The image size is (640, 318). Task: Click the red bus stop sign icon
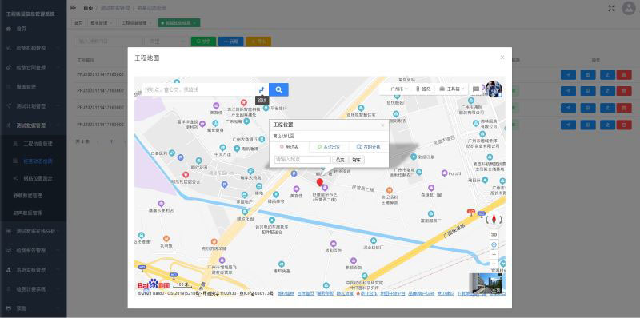coord(471,212)
